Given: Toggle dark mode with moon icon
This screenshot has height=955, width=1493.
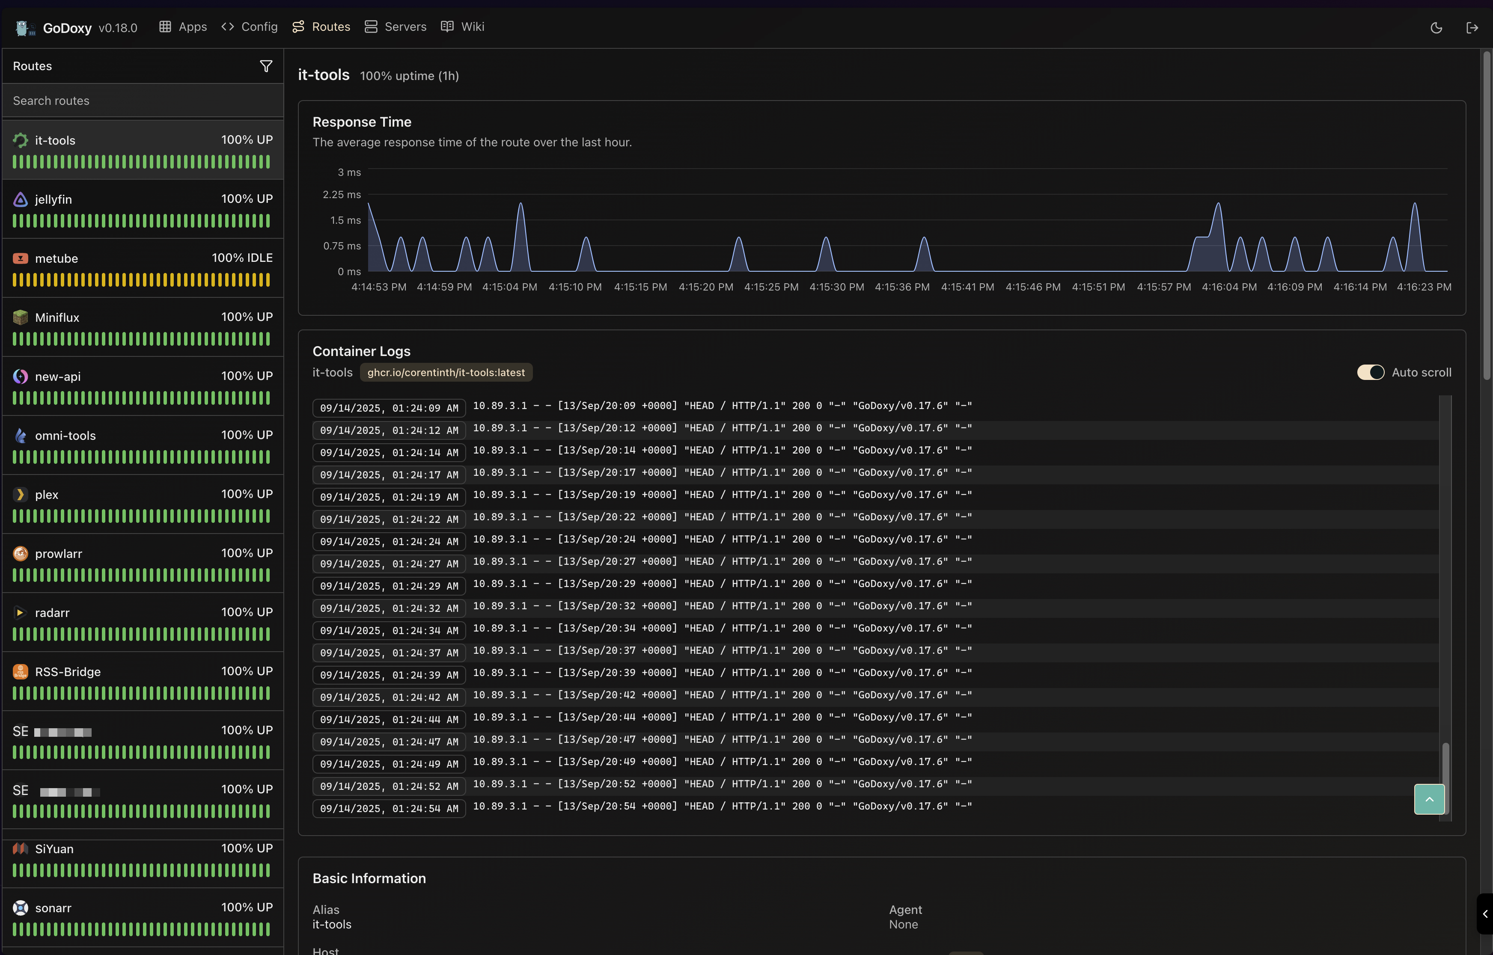Looking at the screenshot, I should [1436, 27].
